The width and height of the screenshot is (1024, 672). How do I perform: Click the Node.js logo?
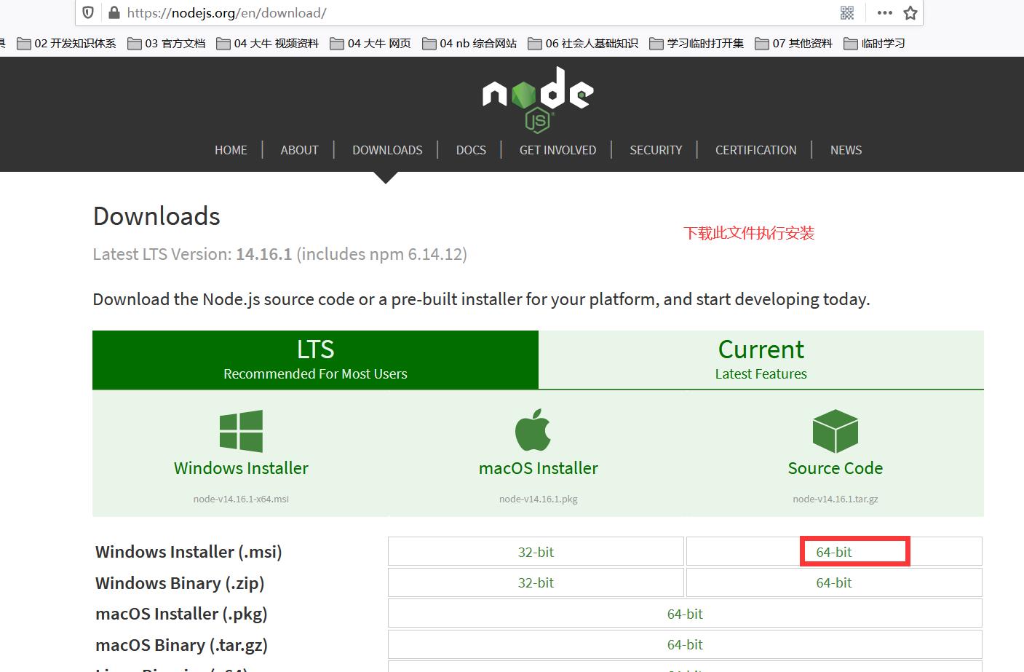(x=537, y=100)
